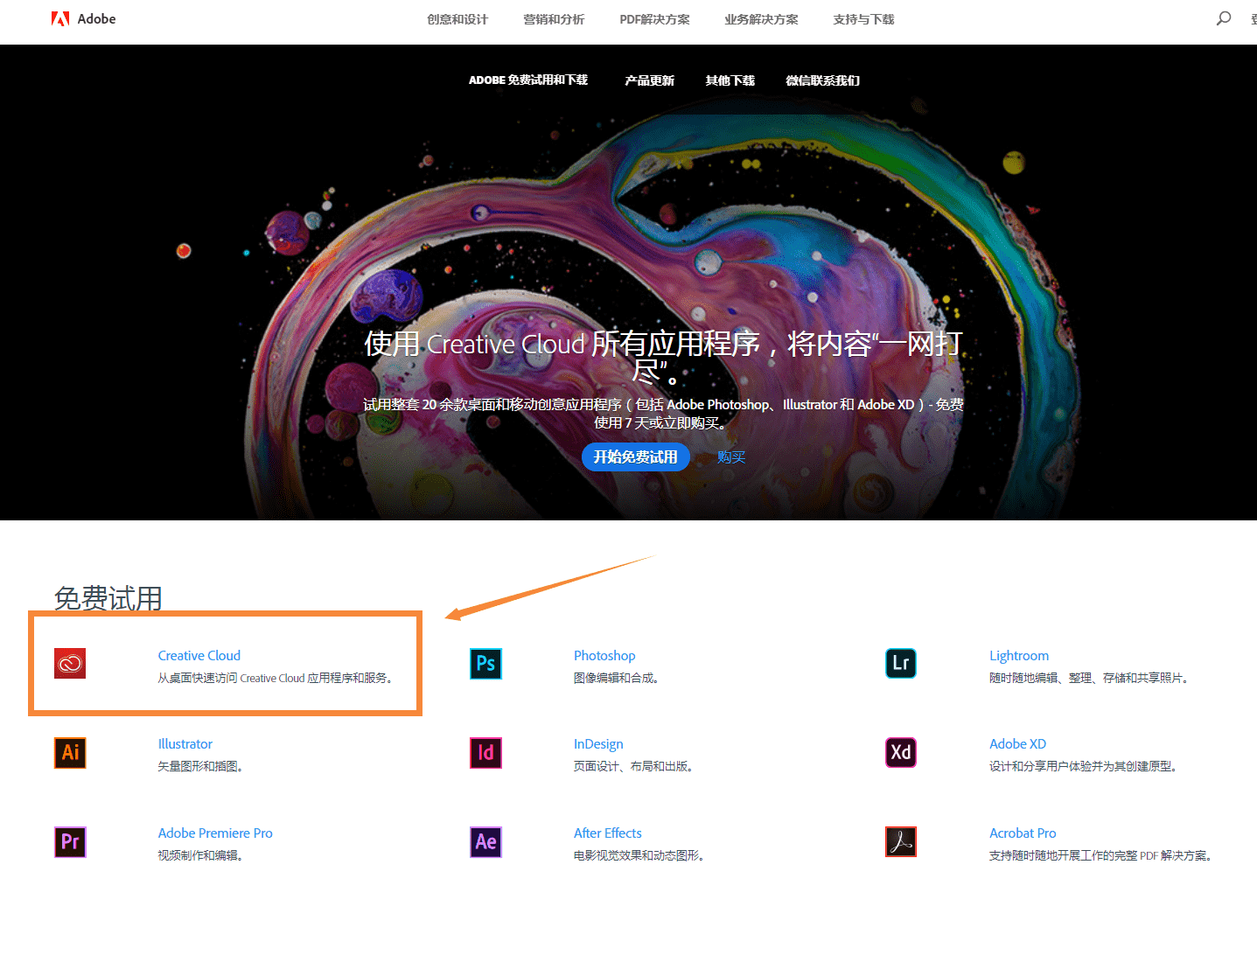Click description 矢量图形和插图。
The image size is (1257, 955).
coord(200,766)
